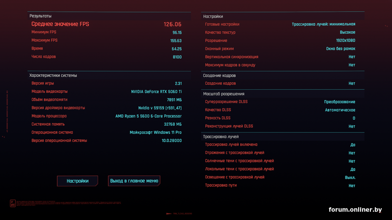Click the Максимум FPS value 155.63
This screenshot has height=220, width=392.
click(176, 41)
